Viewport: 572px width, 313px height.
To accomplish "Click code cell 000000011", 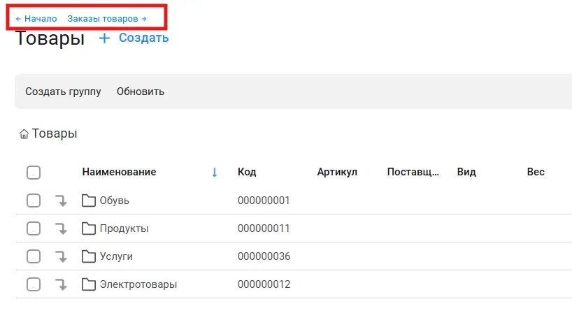I will pyautogui.click(x=264, y=228).
